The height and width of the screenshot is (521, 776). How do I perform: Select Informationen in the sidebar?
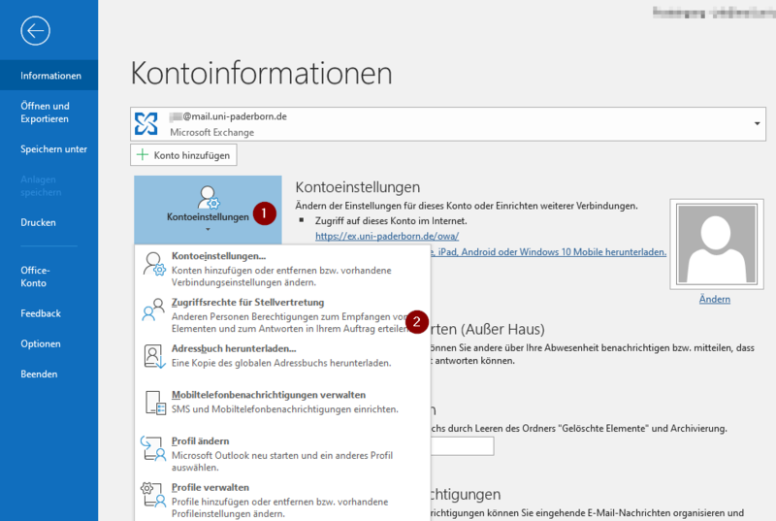[x=49, y=76]
